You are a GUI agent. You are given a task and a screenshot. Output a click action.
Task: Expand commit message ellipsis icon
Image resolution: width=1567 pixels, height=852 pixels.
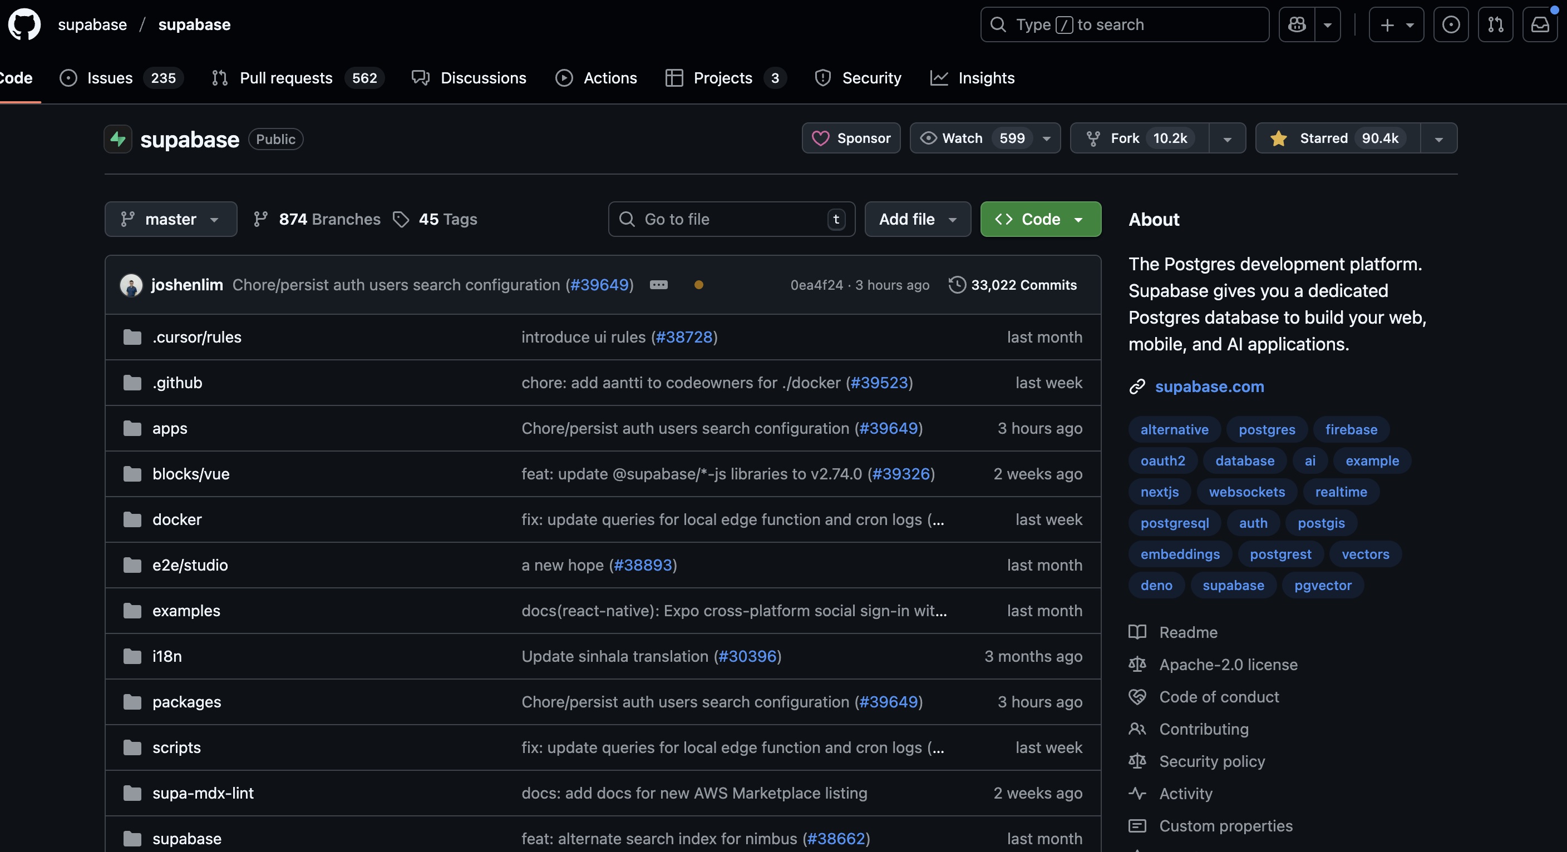pos(658,285)
